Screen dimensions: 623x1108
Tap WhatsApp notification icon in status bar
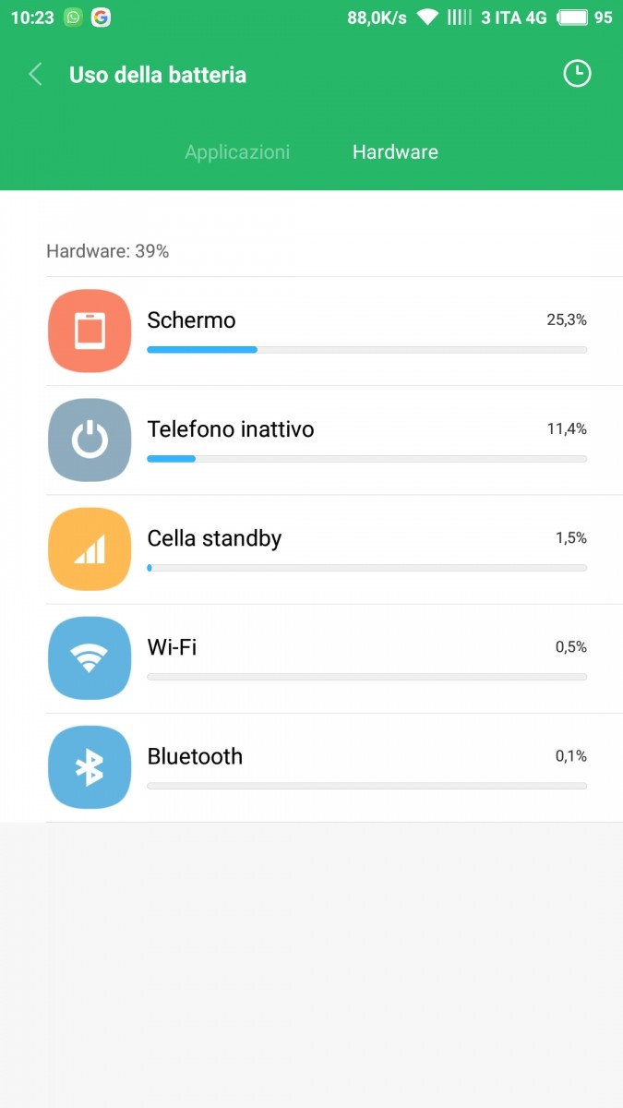(73, 18)
